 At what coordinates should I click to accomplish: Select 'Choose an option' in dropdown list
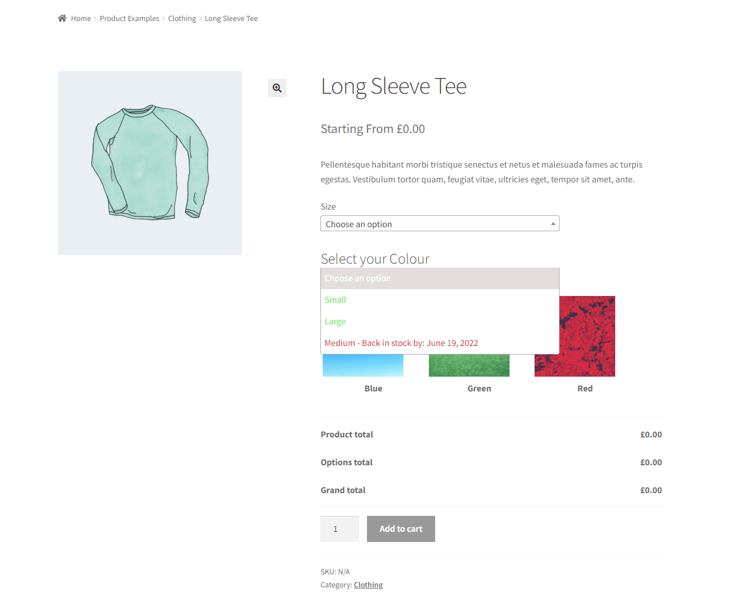[x=440, y=278]
